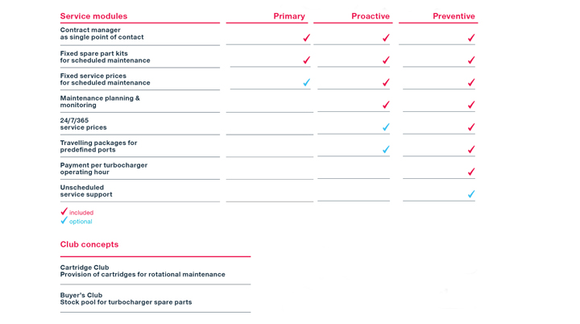Image resolution: width=580 pixels, height=324 pixels.
Task: Select the Primary column header
Action: pyautogui.click(x=289, y=16)
